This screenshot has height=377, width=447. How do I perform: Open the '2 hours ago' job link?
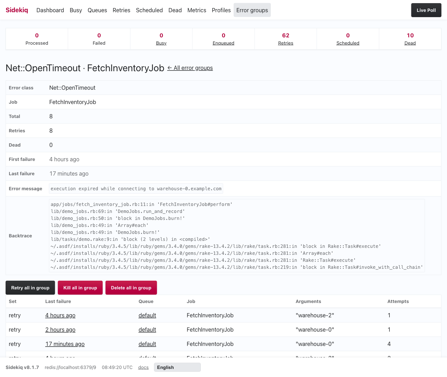[x=60, y=330]
